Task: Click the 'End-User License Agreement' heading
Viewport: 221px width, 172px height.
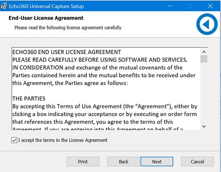Action: [46, 18]
